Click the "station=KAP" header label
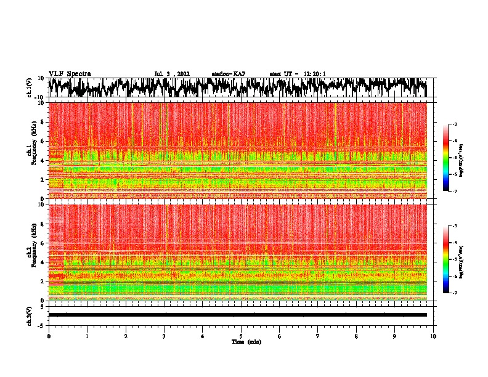 (229, 74)
